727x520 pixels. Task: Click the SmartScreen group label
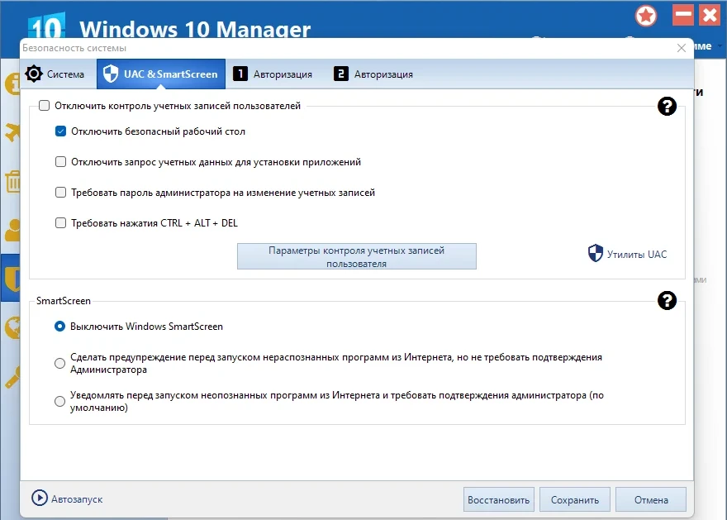pyautogui.click(x=64, y=301)
